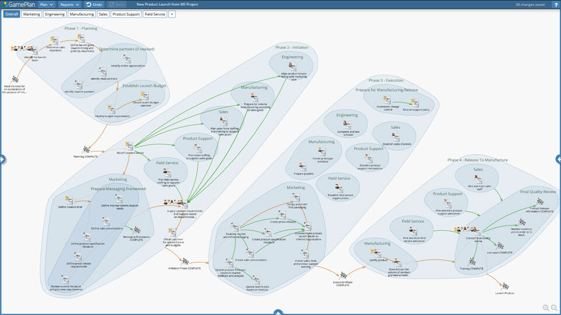Image resolution: width=561 pixels, height=315 pixels.
Task: Expand the bottom panel arrow handle
Action: point(278,312)
